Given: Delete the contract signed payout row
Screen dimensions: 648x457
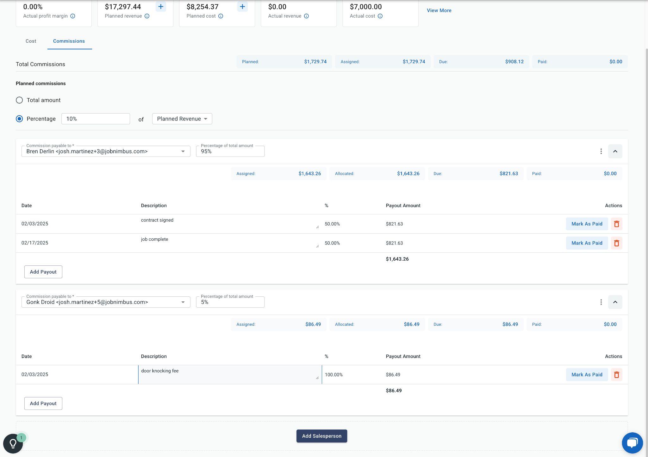Looking at the screenshot, I should (x=616, y=224).
